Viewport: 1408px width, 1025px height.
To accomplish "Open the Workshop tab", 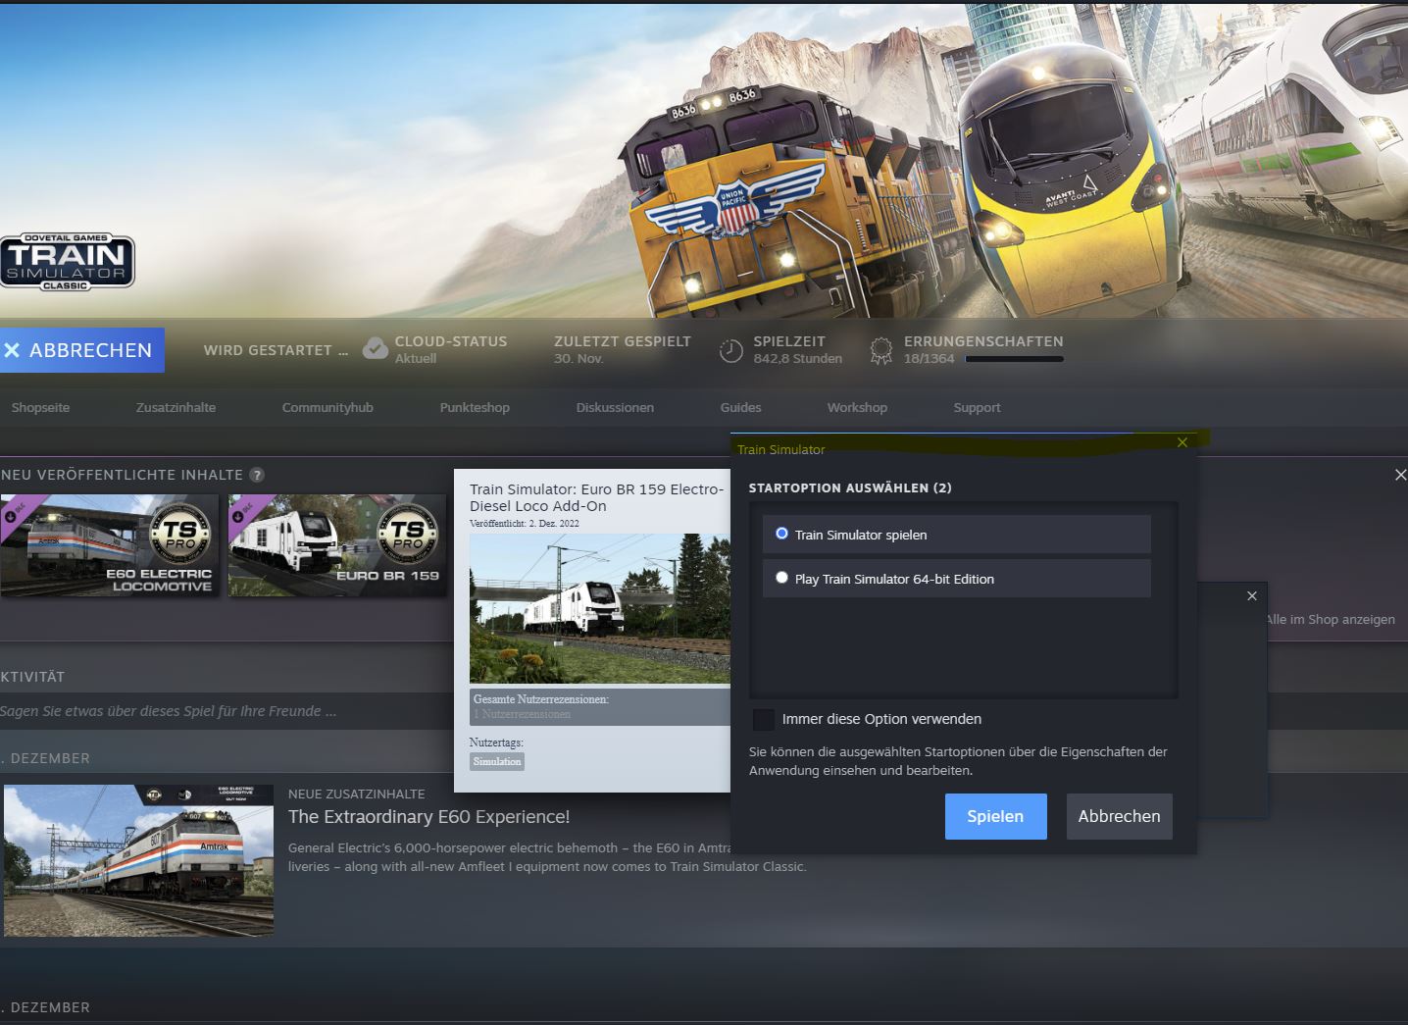I will pos(857,407).
